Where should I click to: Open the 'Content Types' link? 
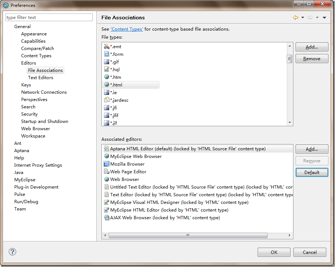pyautogui.click(x=127, y=29)
